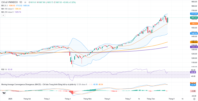Click the purple 1329.74 axis label

(194, 47)
